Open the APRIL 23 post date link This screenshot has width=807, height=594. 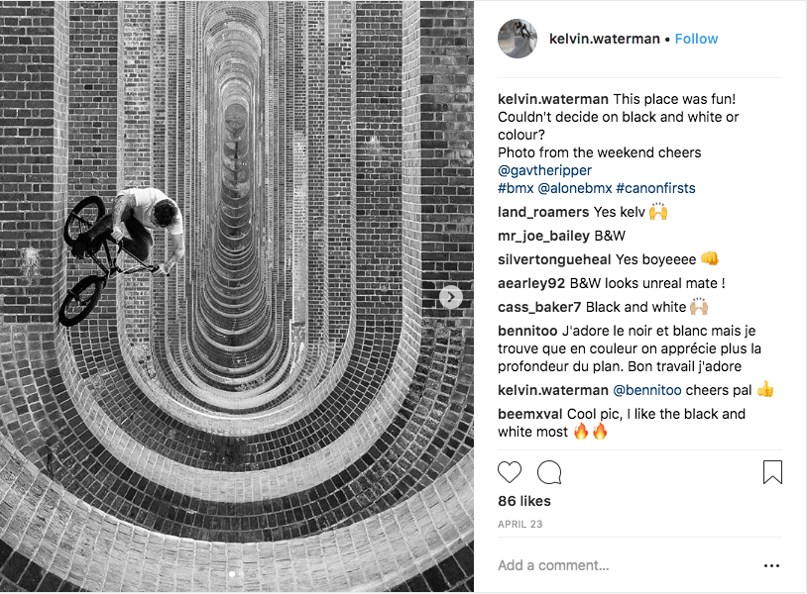click(519, 524)
